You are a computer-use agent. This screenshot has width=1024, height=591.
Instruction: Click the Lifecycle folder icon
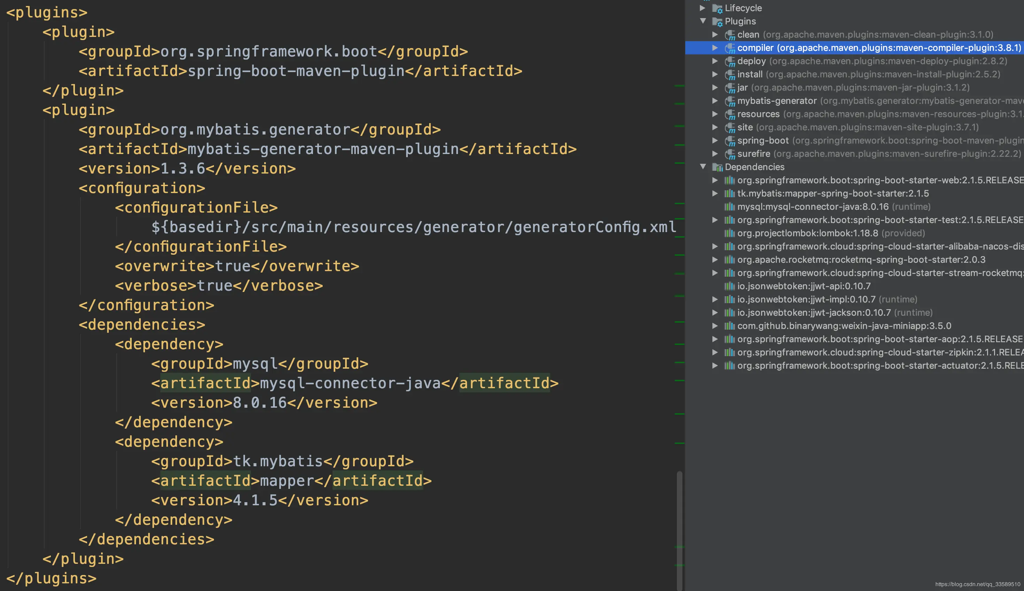coord(717,8)
